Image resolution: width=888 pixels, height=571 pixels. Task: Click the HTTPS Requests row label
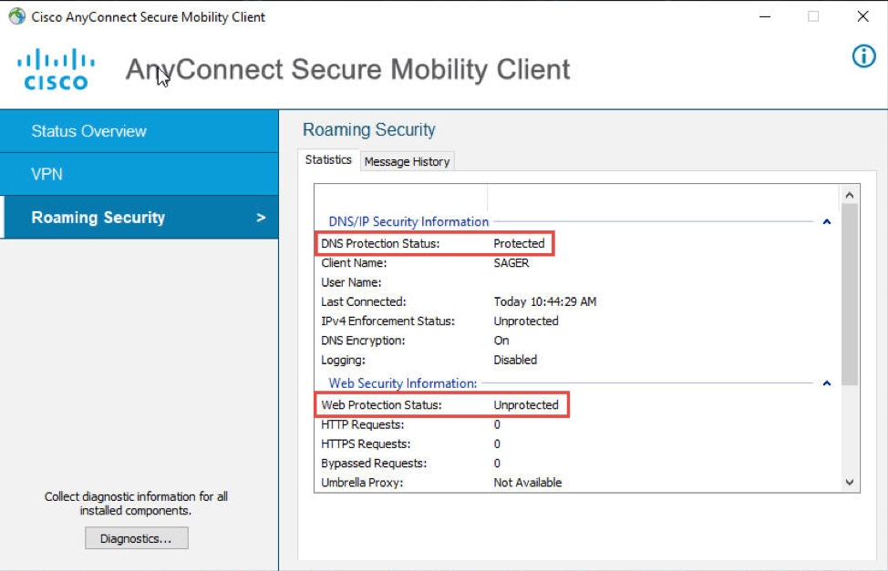tap(366, 444)
